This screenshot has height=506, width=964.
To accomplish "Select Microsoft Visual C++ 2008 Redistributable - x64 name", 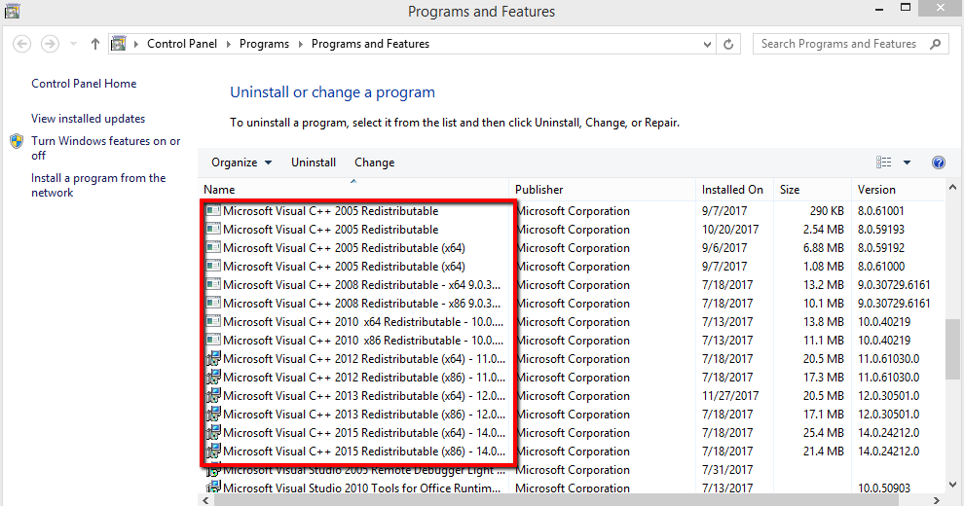I will 361,285.
